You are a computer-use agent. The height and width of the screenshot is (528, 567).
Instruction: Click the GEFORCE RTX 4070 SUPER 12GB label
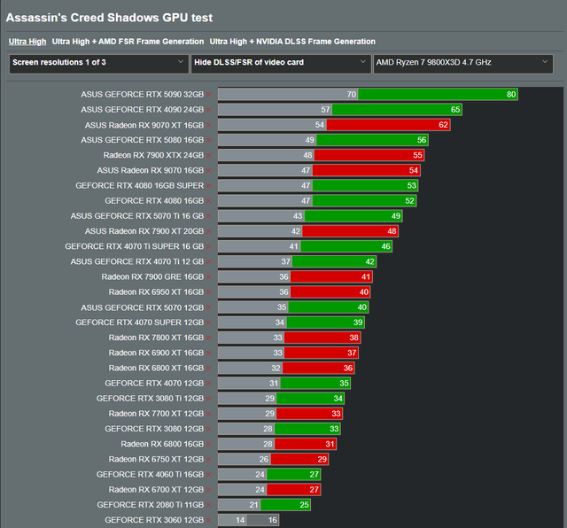pyautogui.click(x=140, y=322)
